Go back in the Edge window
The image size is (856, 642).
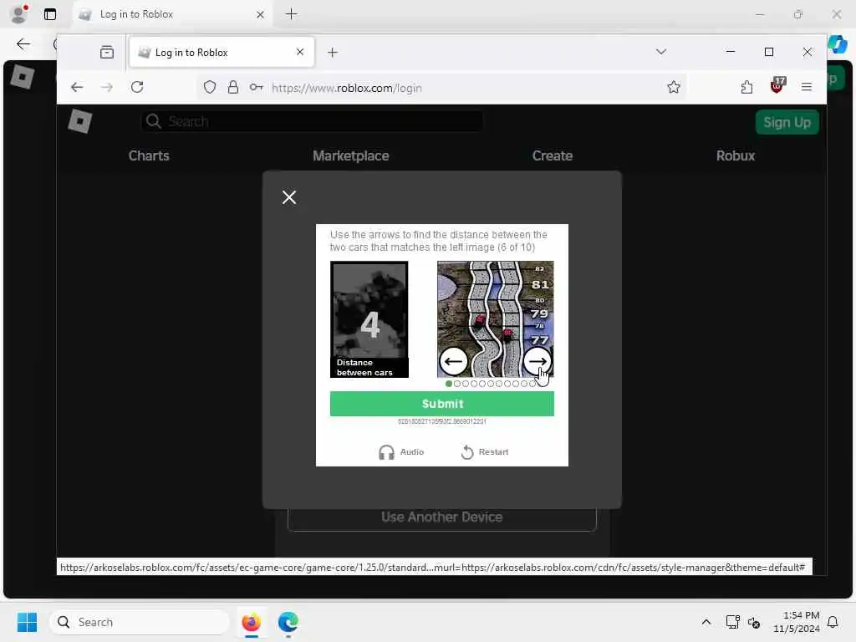tap(23, 44)
